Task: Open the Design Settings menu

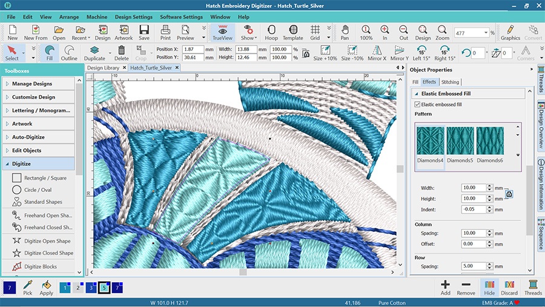Action: (x=133, y=17)
